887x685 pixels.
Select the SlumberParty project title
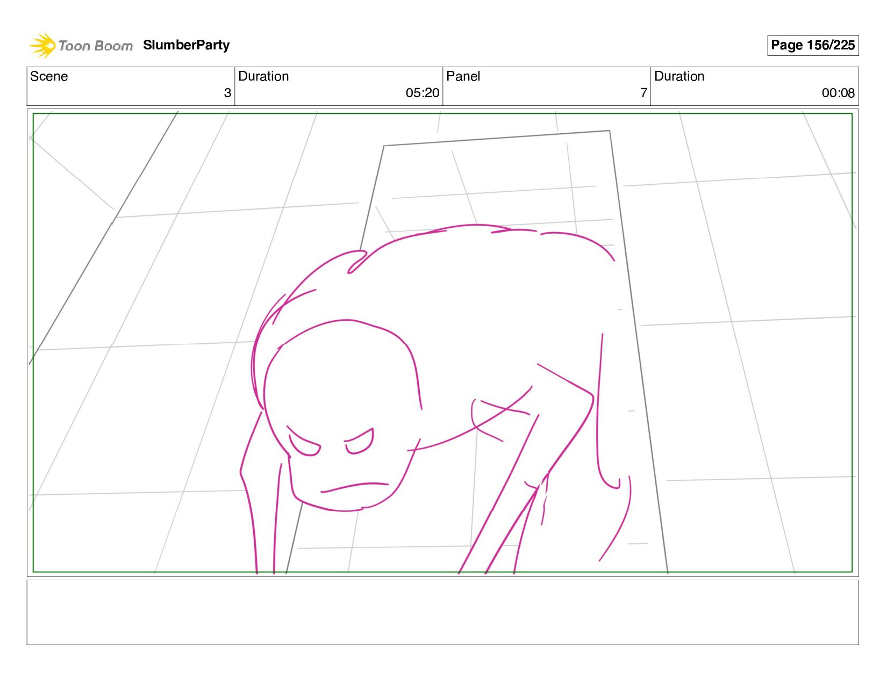186,45
